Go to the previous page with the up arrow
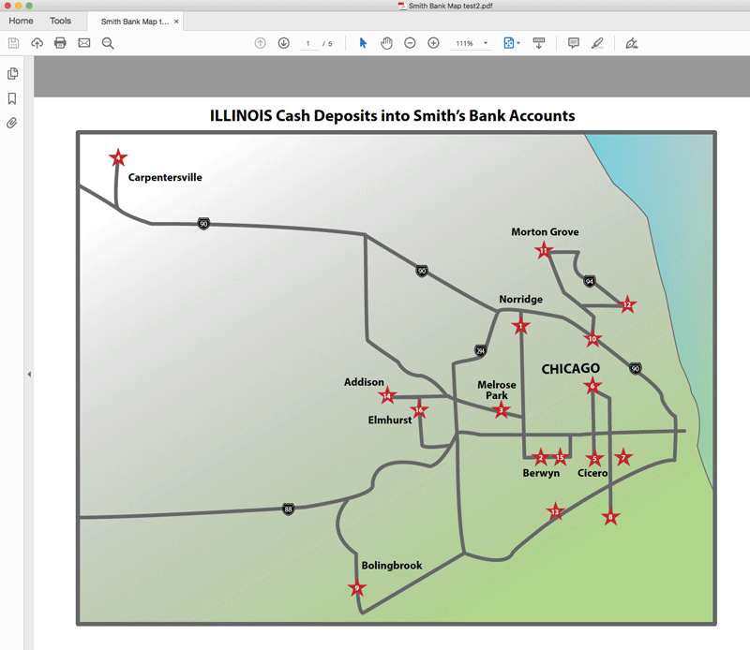Screen dimensions: 750x650 click(261, 43)
